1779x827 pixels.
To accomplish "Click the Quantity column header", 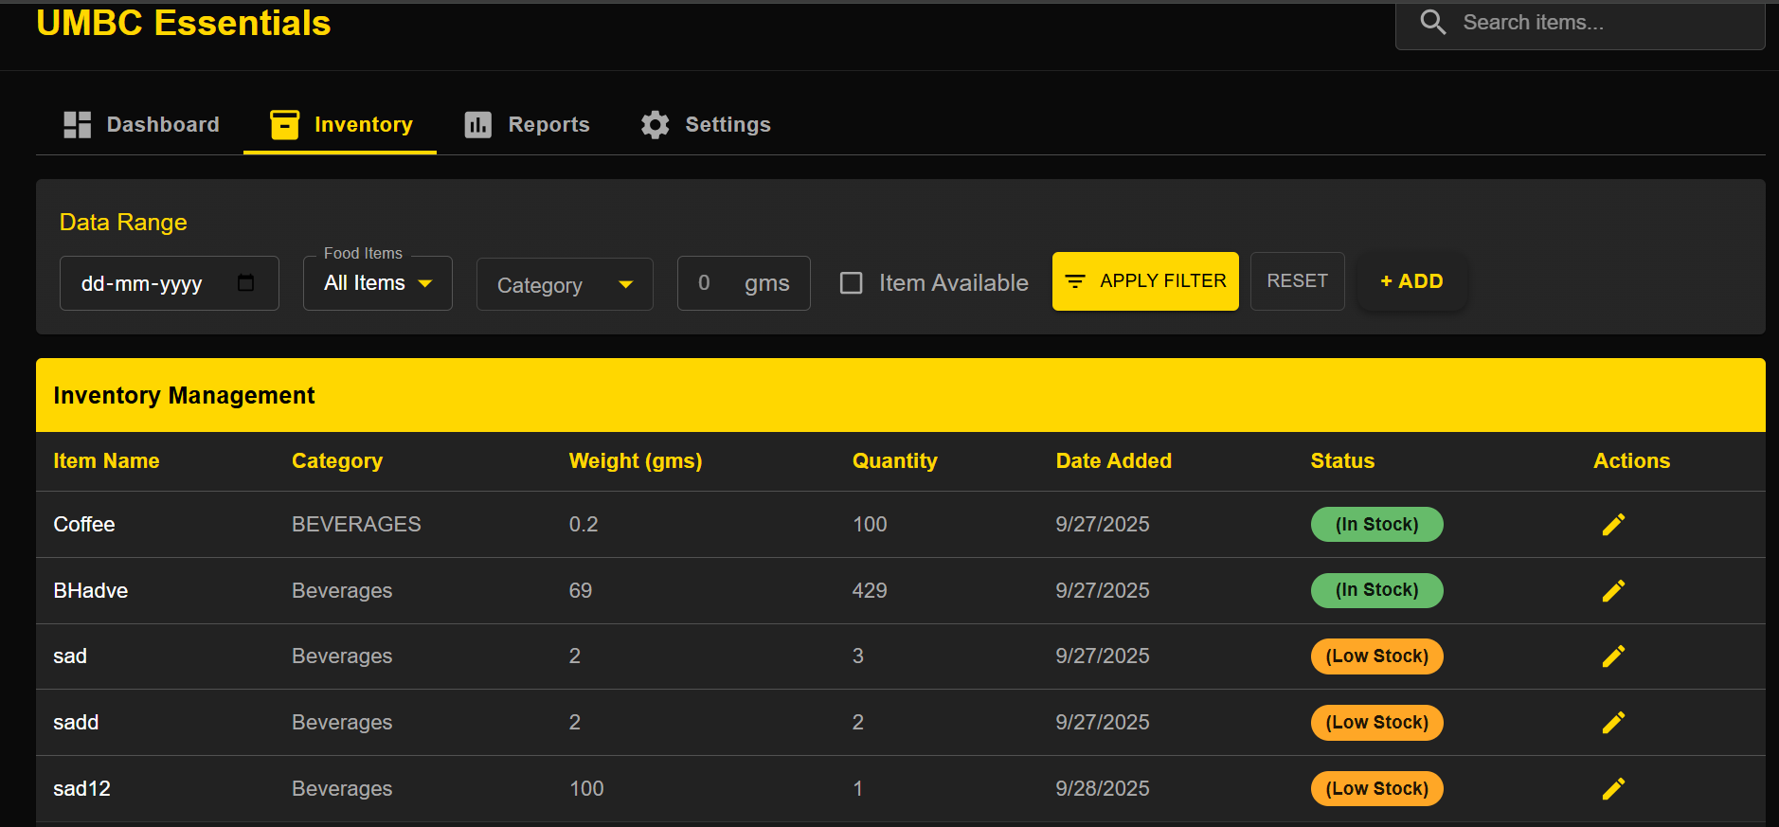I will [x=895, y=461].
